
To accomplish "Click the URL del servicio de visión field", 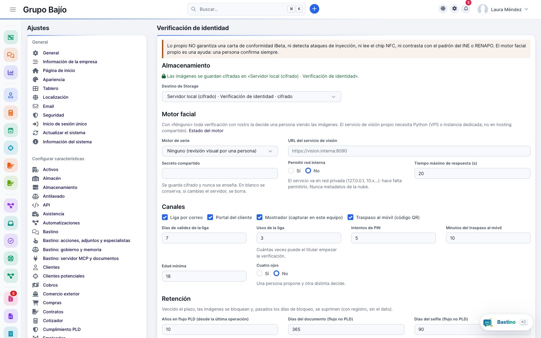I will (x=409, y=151).
